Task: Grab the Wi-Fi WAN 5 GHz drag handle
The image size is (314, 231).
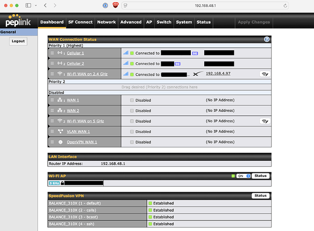Action: (52, 121)
